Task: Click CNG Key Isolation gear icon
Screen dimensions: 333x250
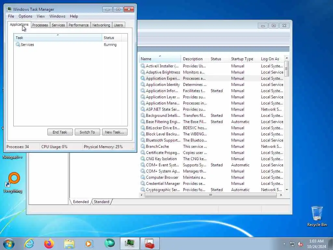Action: (143, 159)
